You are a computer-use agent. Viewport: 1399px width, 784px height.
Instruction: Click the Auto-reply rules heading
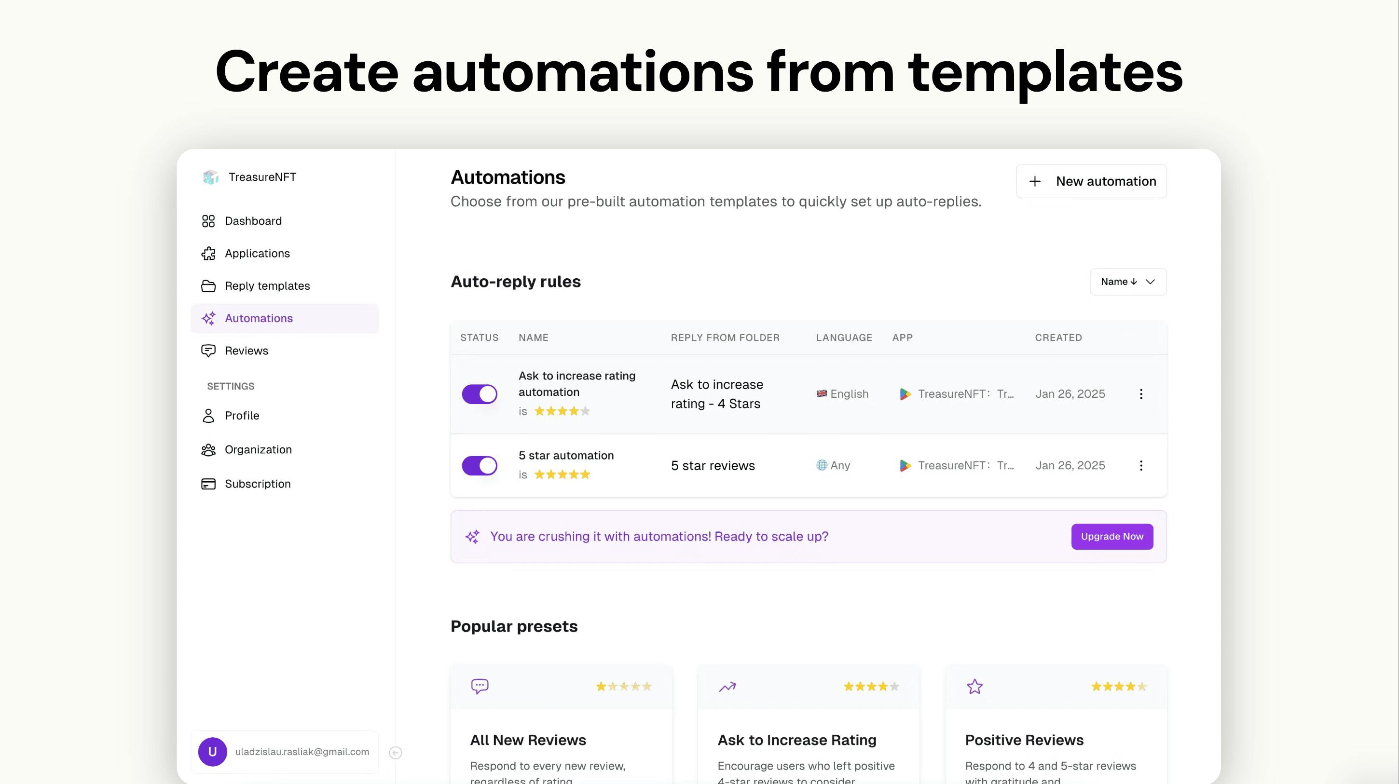(515, 282)
